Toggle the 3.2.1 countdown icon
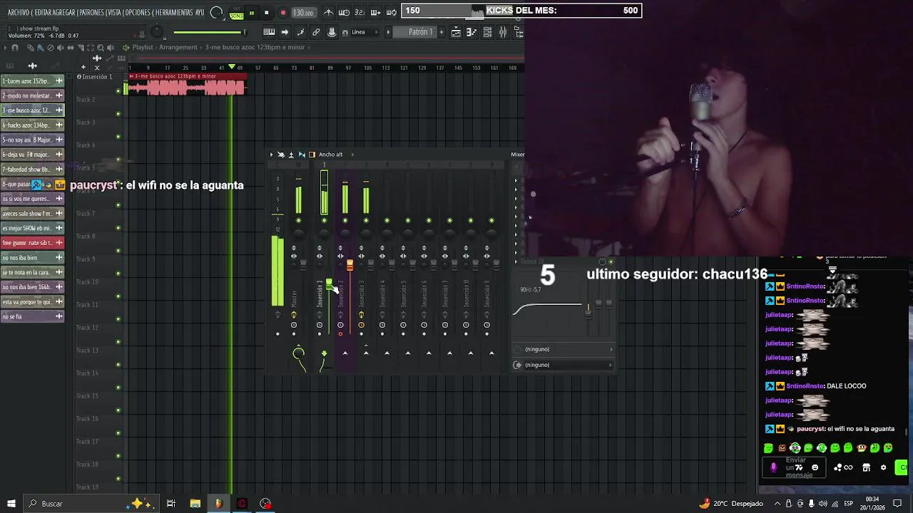 coord(359,13)
